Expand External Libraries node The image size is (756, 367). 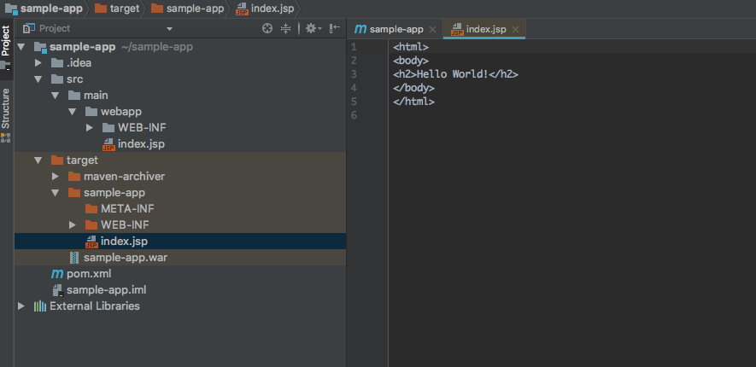click(x=21, y=306)
